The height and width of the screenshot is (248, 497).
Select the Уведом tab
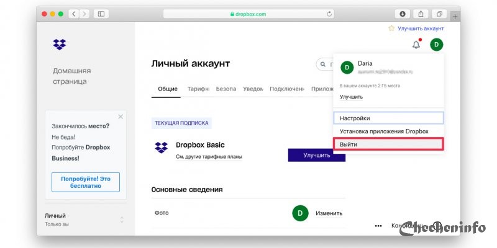pyautogui.click(x=253, y=89)
